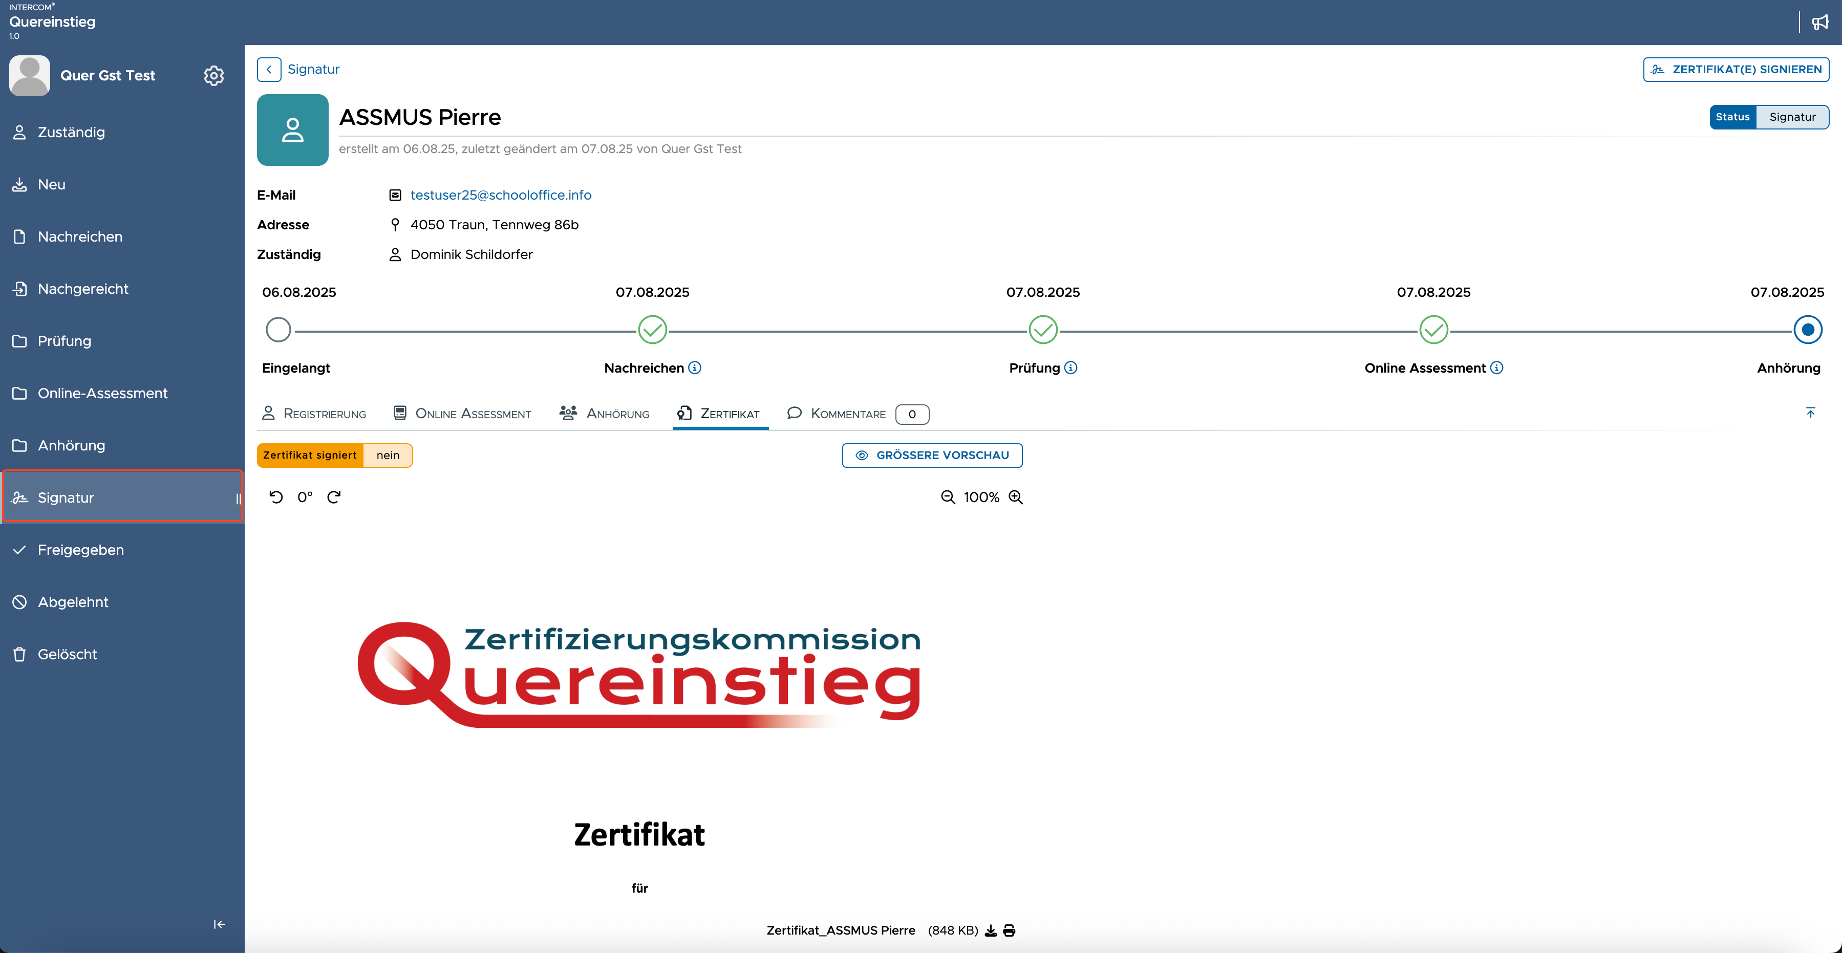Rotate certificate preview counterclockwise
The width and height of the screenshot is (1842, 953).
tap(276, 497)
